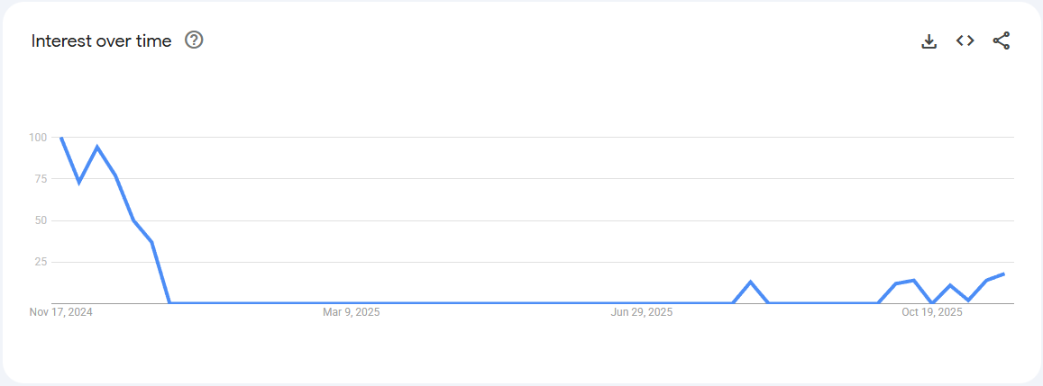Select the Oct 19, 2025 date label
This screenshot has height=386, width=1043.
[x=932, y=312]
